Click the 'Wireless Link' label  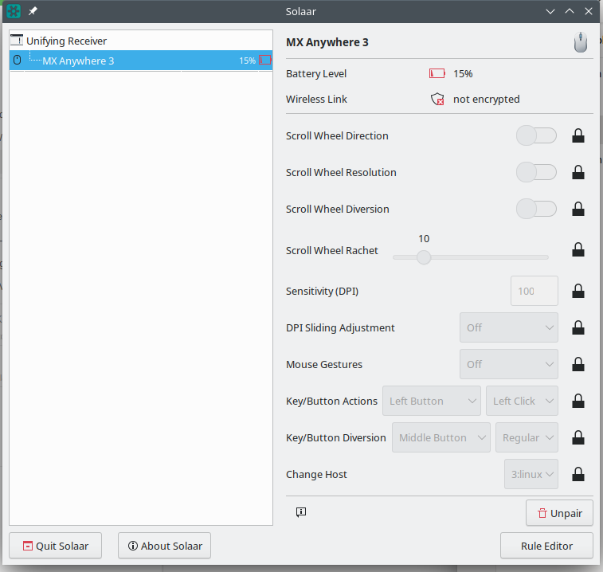click(316, 100)
